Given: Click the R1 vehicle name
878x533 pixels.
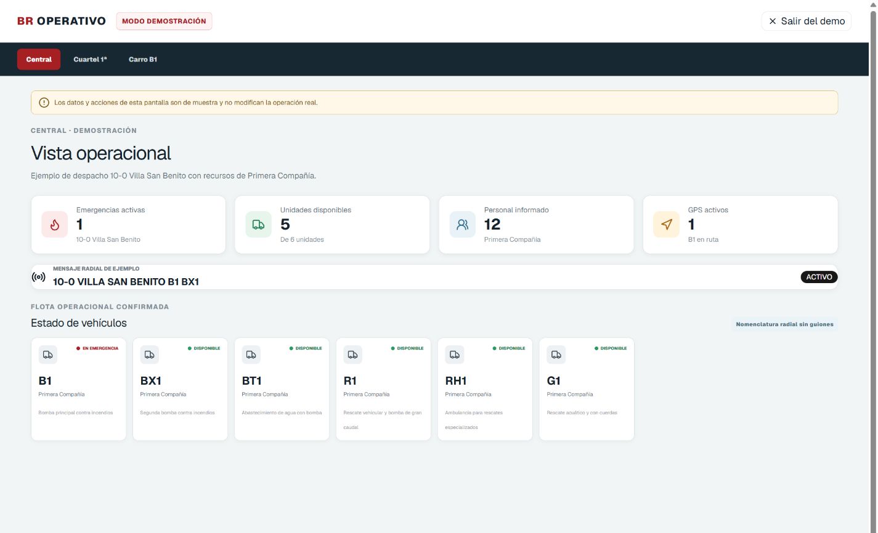Looking at the screenshot, I should (350, 381).
